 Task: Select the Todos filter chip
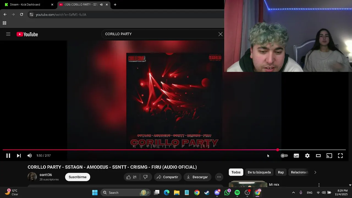[236, 172]
